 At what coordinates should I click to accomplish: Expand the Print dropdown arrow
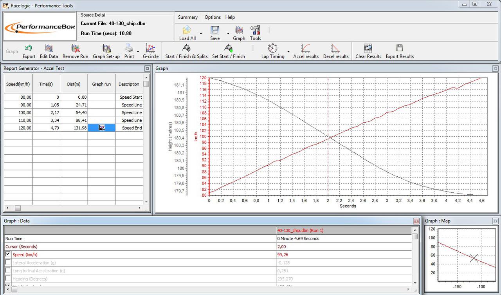pos(138,51)
